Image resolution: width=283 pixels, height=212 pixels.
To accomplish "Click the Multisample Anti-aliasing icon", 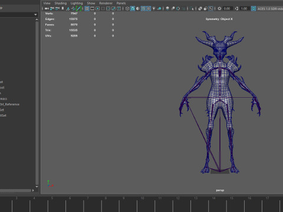I will click(178, 8).
